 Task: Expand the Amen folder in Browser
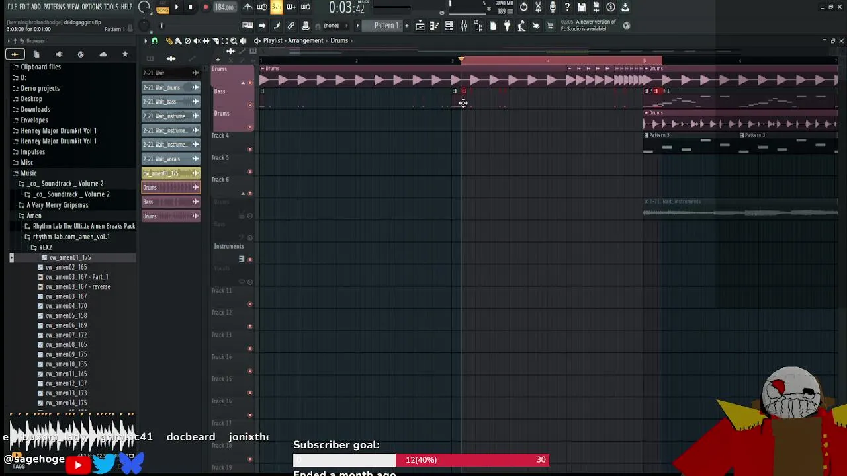point(34,216)
